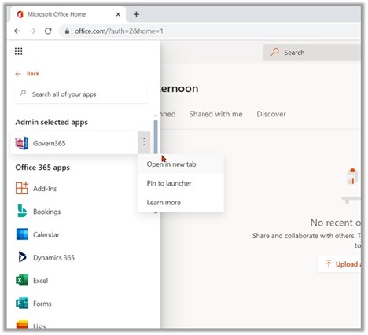Close the Microsoft Office Home tab

point(118,14)
